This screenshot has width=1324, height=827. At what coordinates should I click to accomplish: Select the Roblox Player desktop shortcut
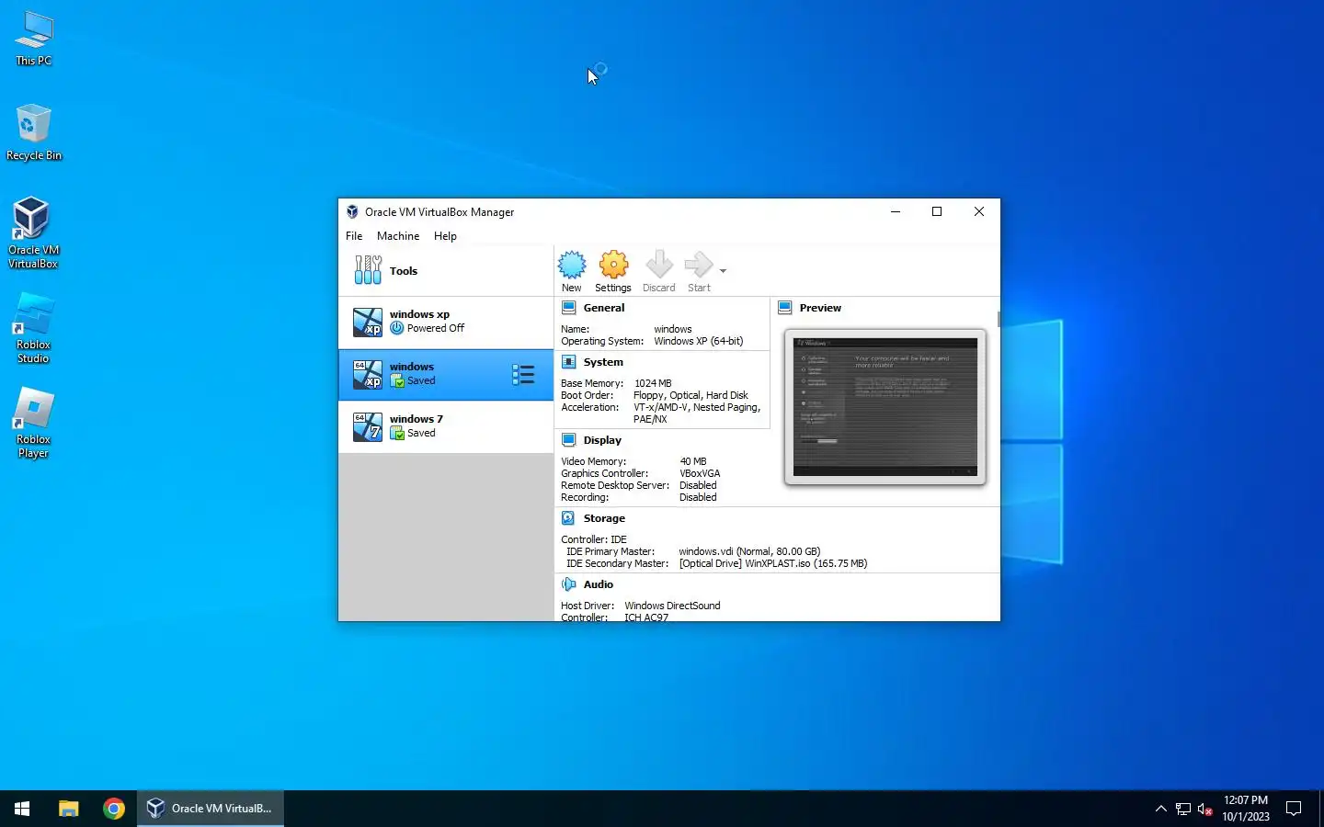click(x=34, y=424)
